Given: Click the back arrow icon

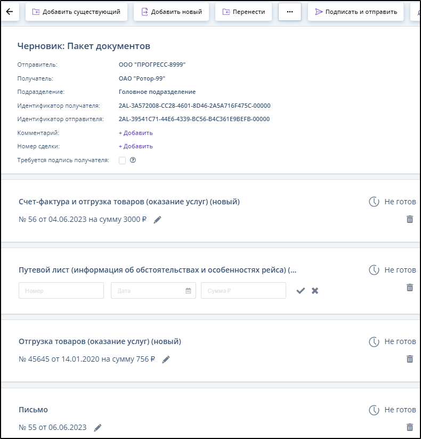Looking at the screenshot, I should pos(9,12).
